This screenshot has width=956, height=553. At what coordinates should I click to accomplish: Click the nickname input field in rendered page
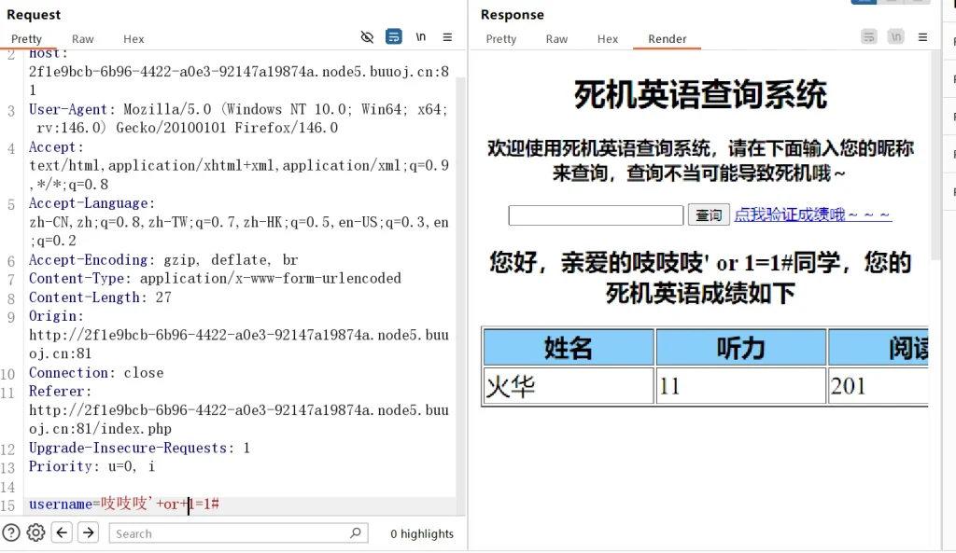click(596, 215)
